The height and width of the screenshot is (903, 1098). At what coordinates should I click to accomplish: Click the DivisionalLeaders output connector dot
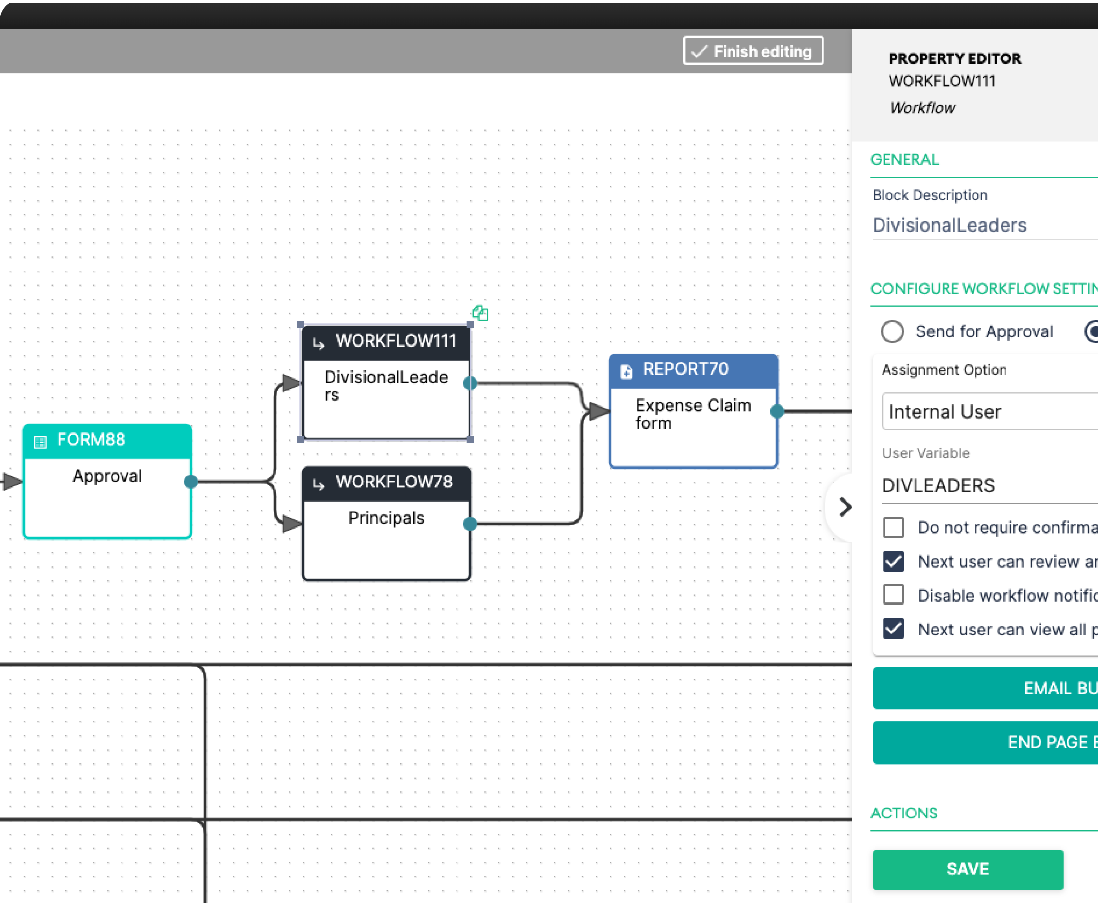(470, 383)
